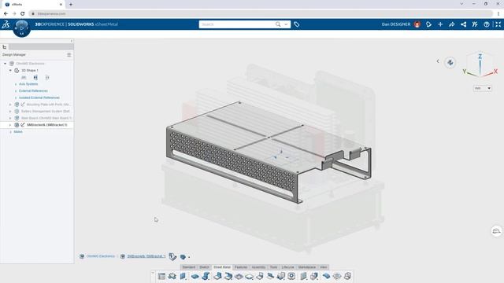
Task: Expand Battery Management System node
Action: tap(10, 112)
